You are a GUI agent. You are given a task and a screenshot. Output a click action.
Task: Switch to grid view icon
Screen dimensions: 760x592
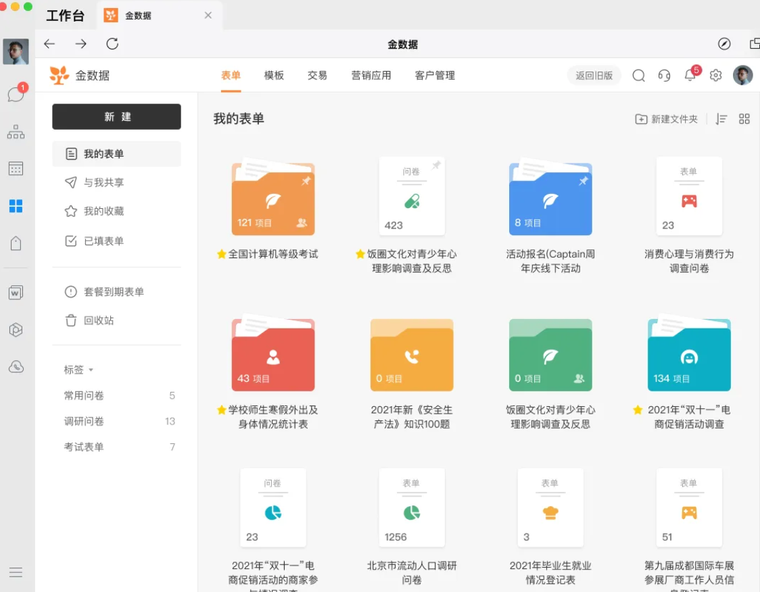pyautogui.click(x=744, y=119)
